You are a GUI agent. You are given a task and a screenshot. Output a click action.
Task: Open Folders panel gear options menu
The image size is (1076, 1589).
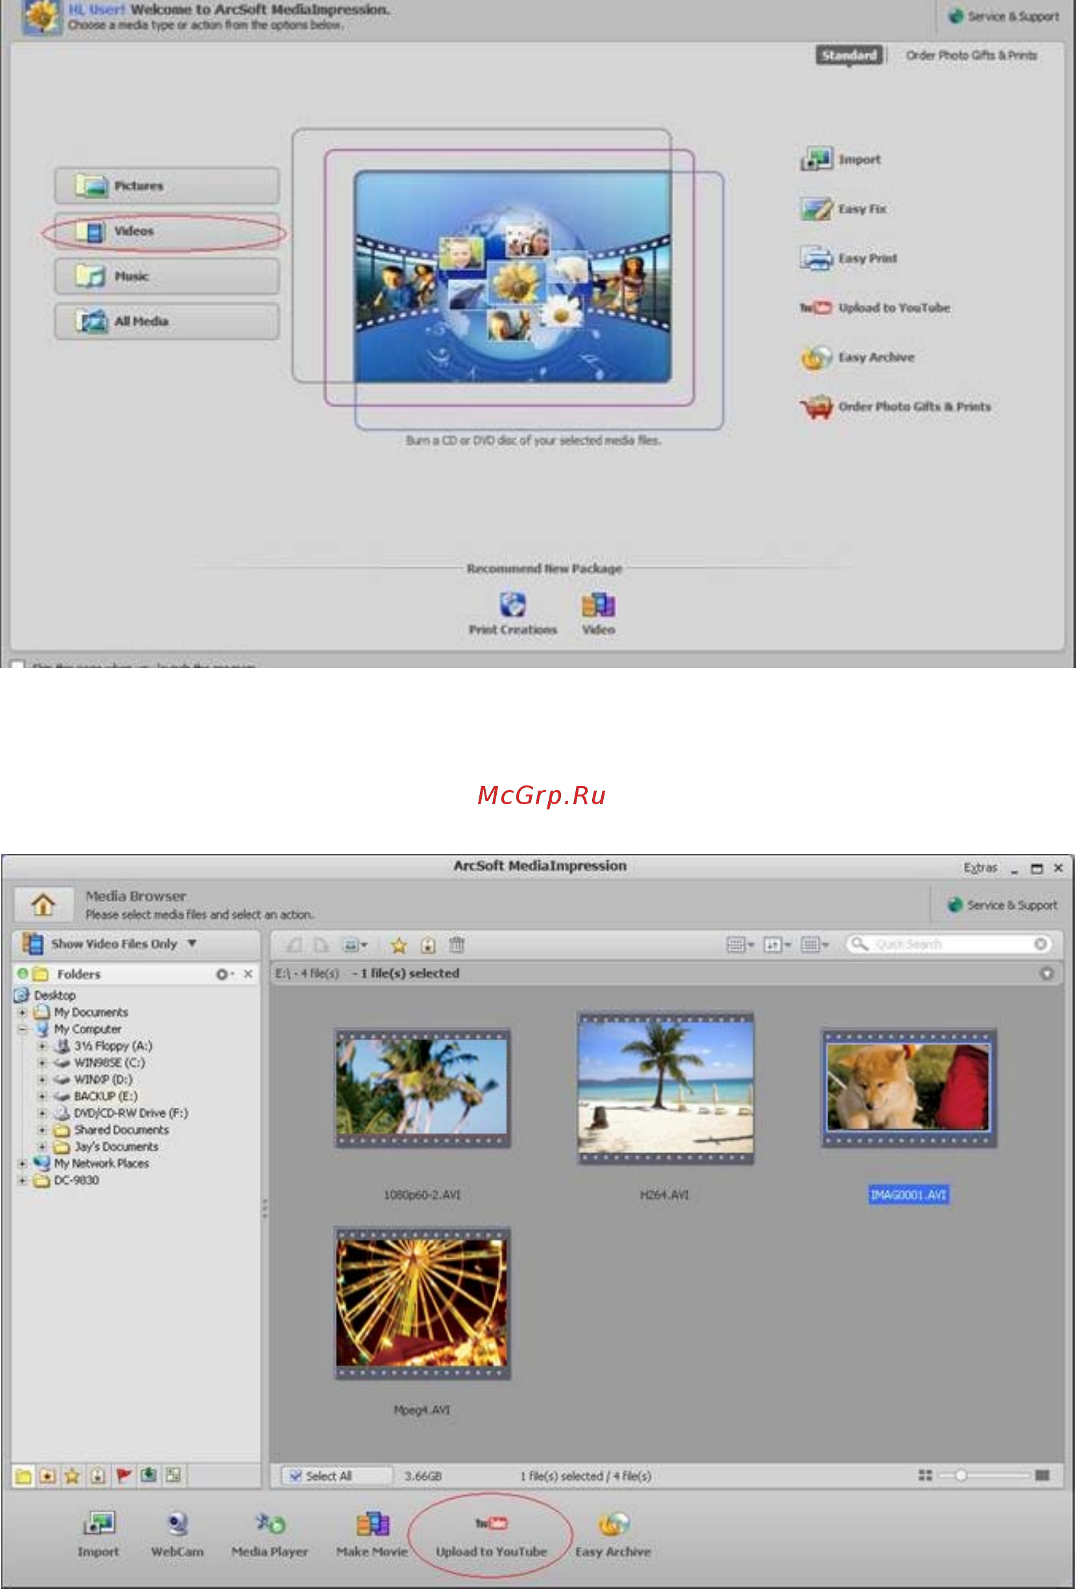224,974
